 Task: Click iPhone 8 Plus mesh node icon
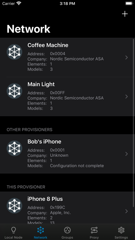tap(14, 206)
